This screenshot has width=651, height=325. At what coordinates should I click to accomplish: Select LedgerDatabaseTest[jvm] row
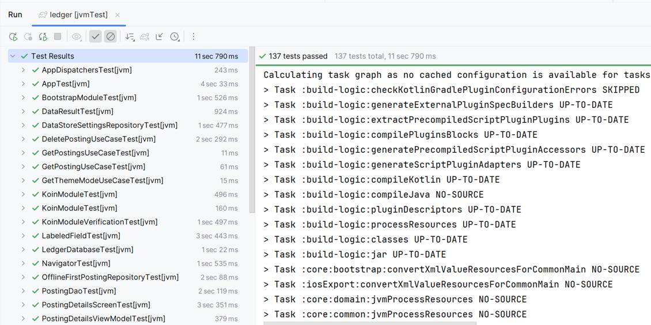pos(128,250)
